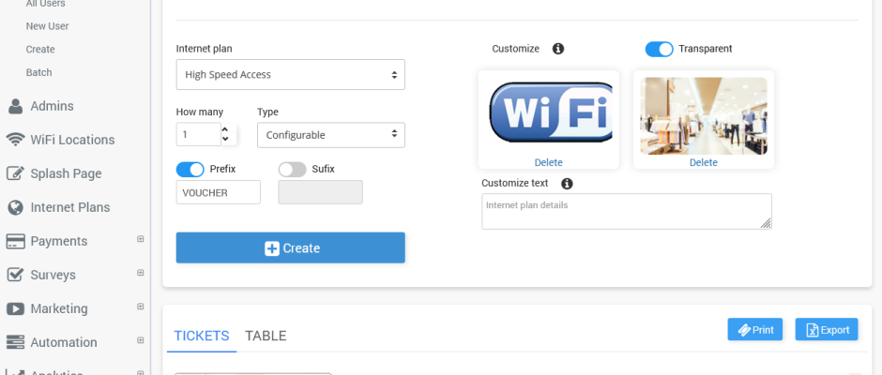Viewport: 882px width, 375px height.
Task: Expand the Payments submenu plus icon
Action: point(141,239)
